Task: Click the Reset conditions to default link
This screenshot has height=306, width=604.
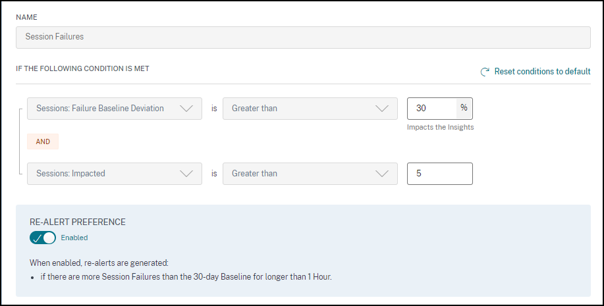Action: [542, 71]
